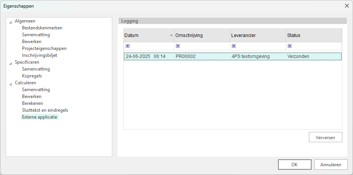Viewport: 353px width, 175px height.
Task: Select Kopregels under Specificeren
Action: point(32,76)
